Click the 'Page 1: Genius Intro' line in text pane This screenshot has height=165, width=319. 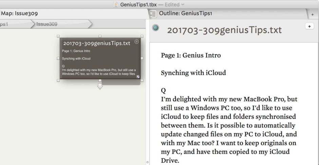190,55
